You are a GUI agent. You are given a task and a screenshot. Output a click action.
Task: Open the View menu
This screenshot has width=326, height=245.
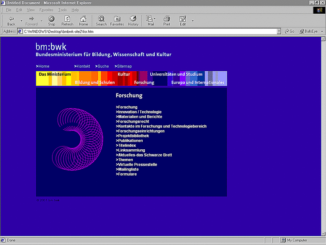(31, 10)
